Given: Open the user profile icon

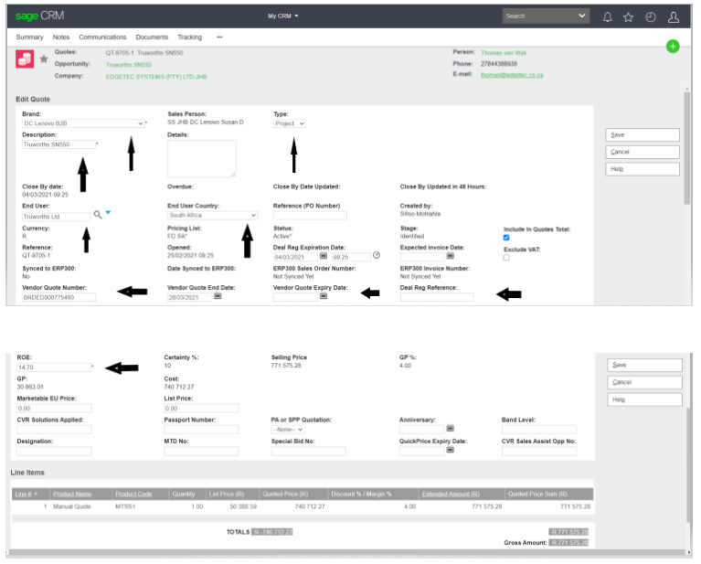Looking at the screenshot, I should (674, 16).
